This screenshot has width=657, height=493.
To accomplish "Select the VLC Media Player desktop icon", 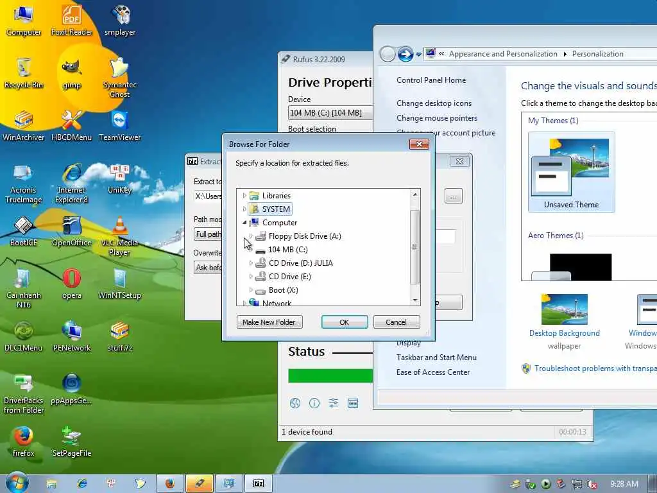I will point(120,236).
